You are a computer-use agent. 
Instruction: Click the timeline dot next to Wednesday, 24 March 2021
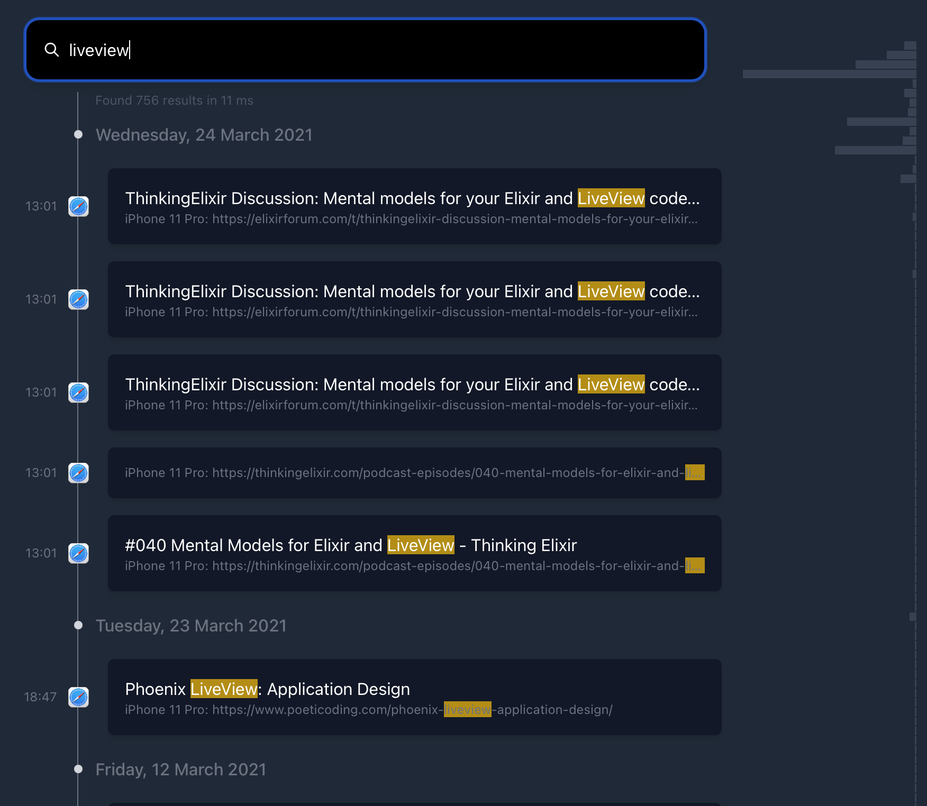coord(78,134)
